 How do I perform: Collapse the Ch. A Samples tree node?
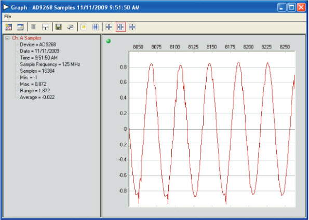[x=7, y=38]
